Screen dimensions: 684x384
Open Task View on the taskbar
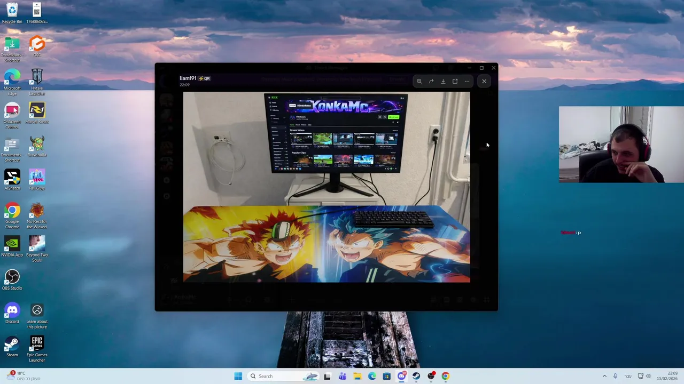[x=327, y=376]
